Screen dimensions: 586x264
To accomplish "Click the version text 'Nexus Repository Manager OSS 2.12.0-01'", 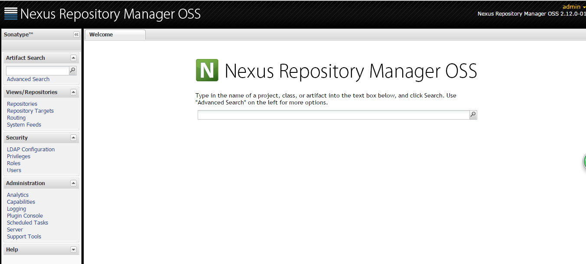I will tap(532, 14).
